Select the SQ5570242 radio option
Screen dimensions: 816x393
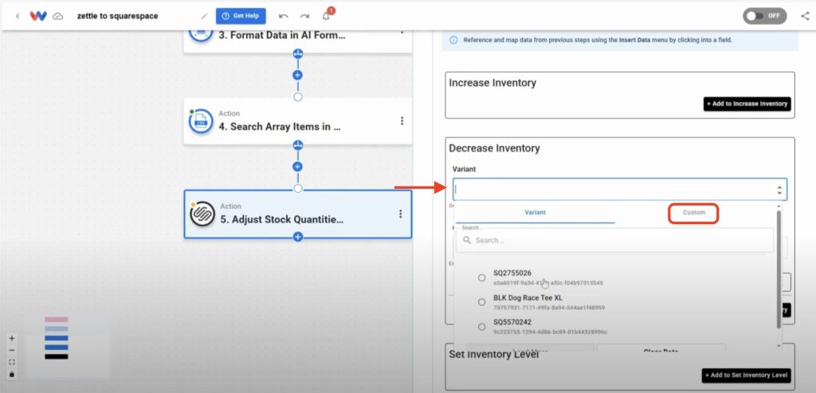click(x=482, y=327)
